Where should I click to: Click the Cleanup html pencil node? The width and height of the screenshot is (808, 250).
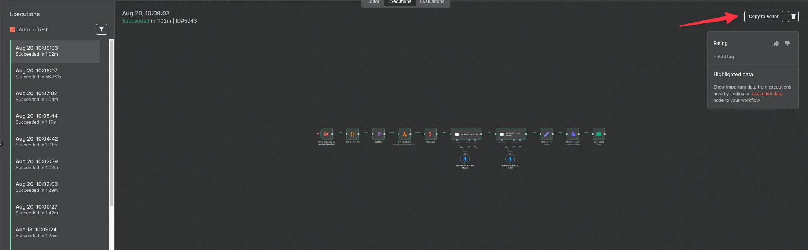tap(546, 134)
